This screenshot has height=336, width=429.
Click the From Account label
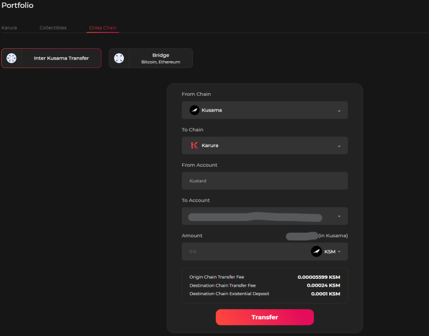200,165
